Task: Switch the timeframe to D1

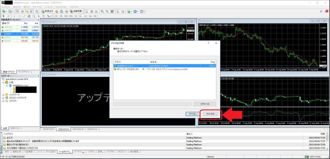Action: coord(85,16)
